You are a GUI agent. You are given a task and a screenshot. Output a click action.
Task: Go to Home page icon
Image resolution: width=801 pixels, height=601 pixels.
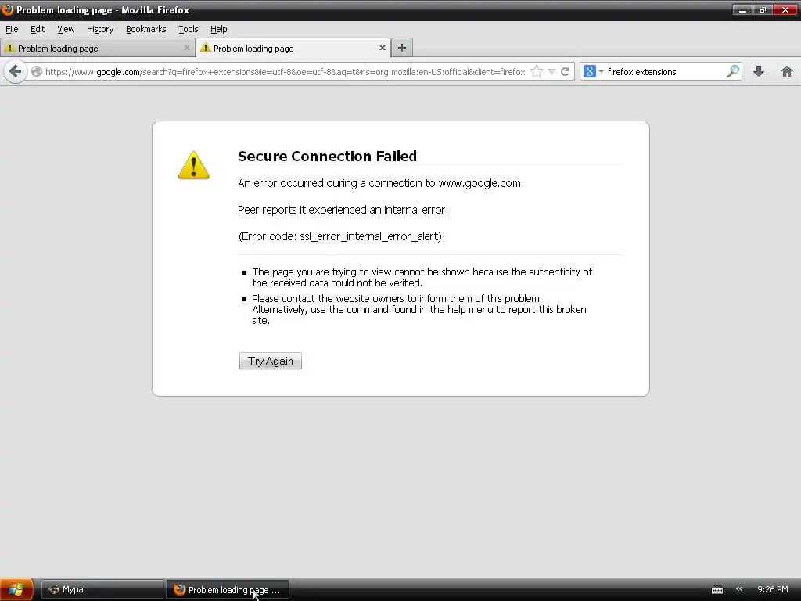click(x=787, y=71)
